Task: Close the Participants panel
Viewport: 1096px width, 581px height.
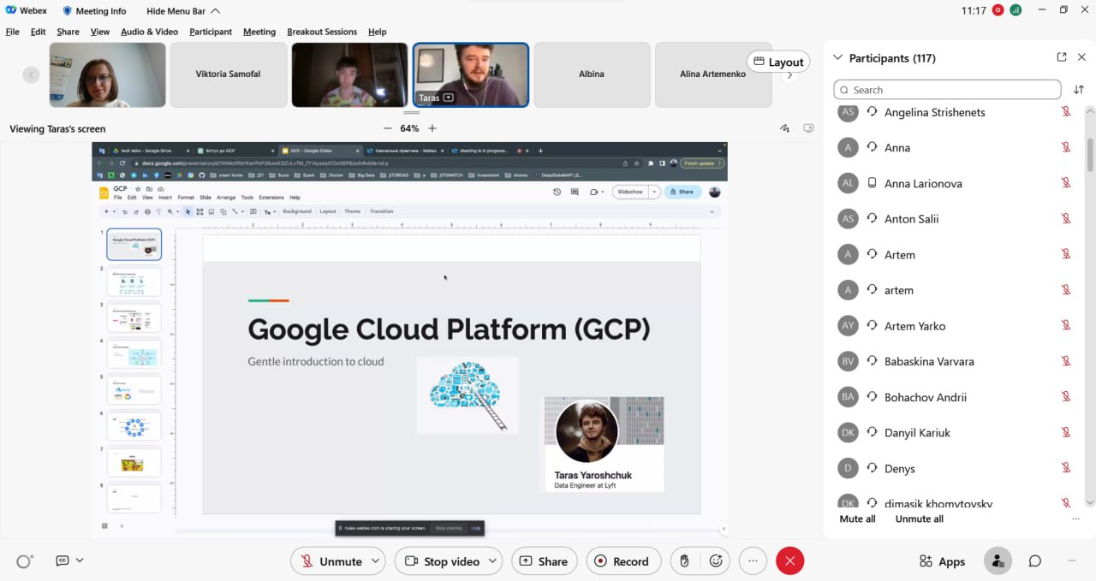Action: pyautogui.click(x=1081, y=57)
